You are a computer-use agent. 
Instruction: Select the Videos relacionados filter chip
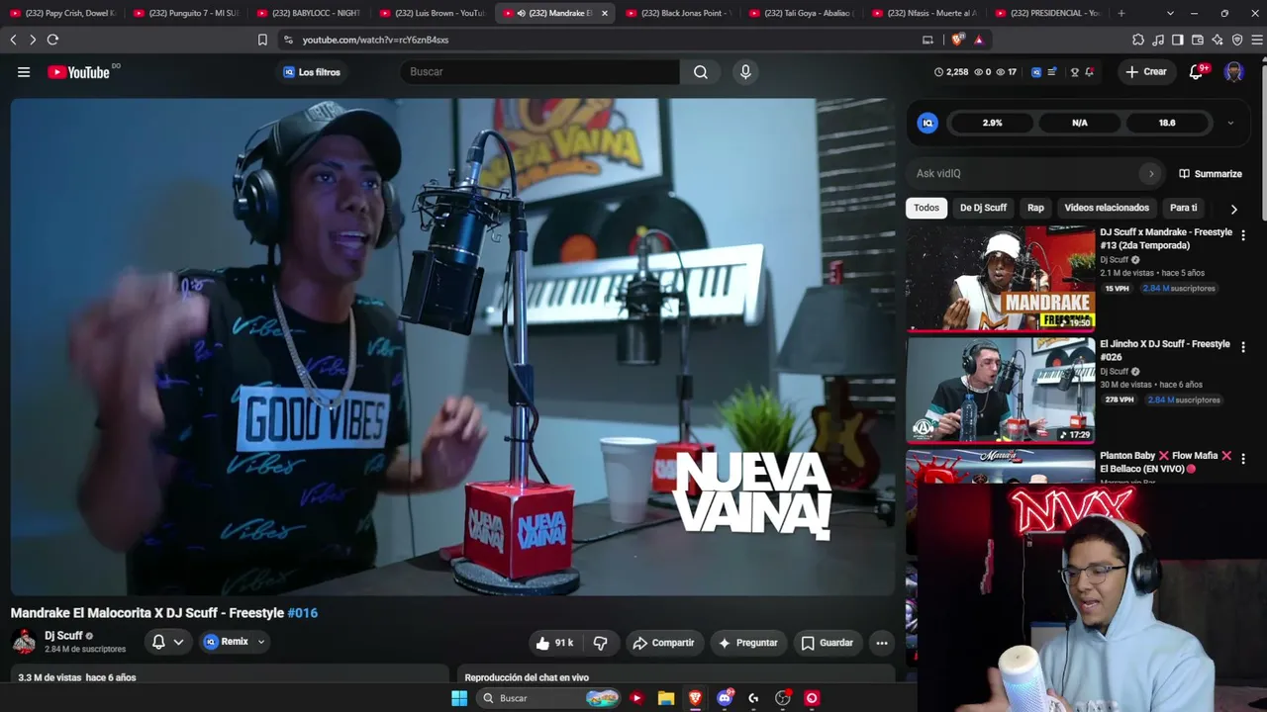[1107, 208]
